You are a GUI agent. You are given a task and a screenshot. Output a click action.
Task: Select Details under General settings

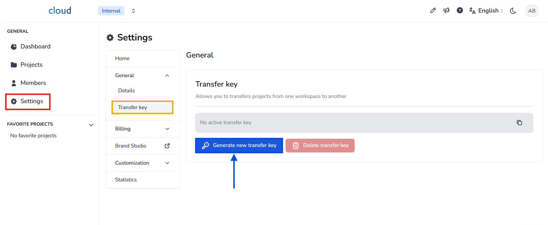127,91
